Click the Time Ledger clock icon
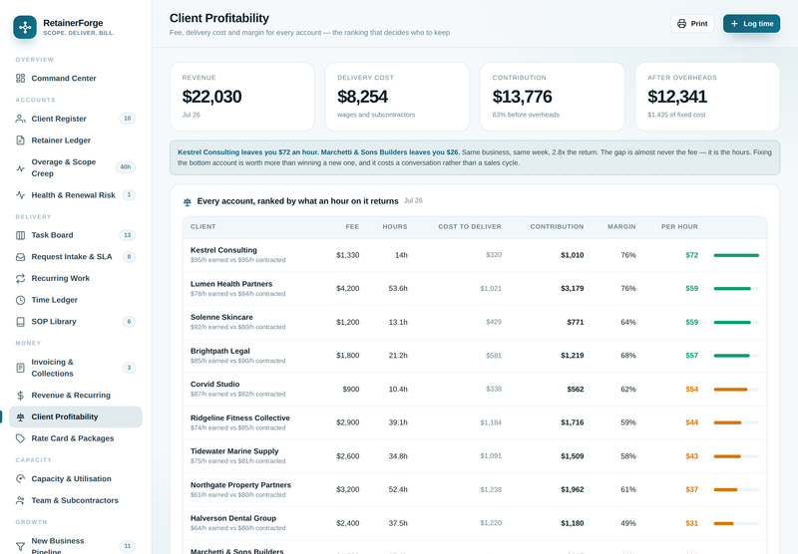Screen dimensions: 798x554 point(20,300)
